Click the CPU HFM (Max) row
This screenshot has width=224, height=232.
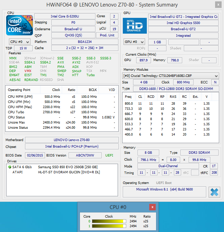point(62,107)
